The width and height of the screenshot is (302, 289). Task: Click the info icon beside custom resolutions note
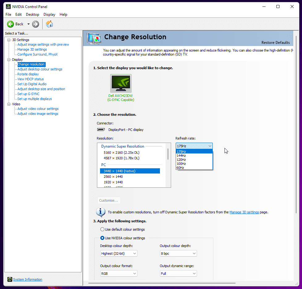pyautogui.click(x=101, y=212)
